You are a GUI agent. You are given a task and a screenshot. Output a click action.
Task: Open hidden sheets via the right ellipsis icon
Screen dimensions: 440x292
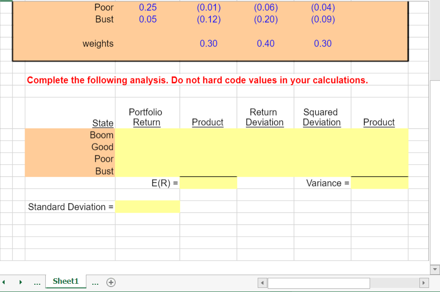click(x=95, y=282)
